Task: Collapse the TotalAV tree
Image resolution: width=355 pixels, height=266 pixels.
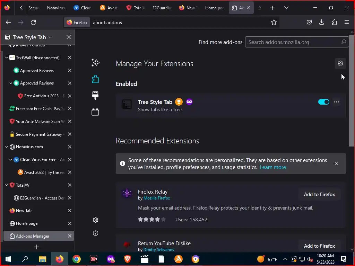Action: (x=7, y=185)
